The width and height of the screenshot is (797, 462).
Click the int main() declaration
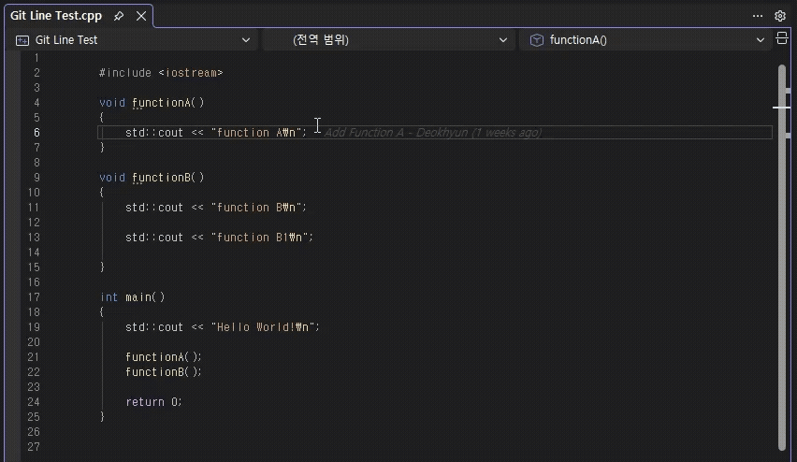(x=133, y=297)
